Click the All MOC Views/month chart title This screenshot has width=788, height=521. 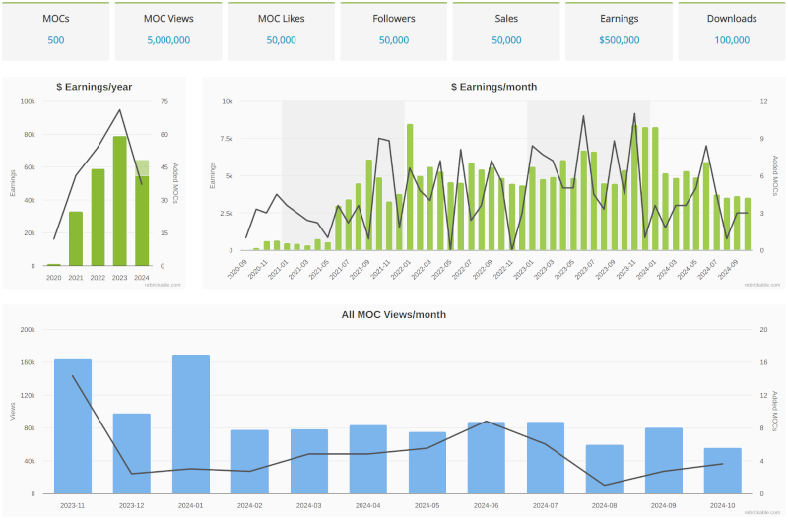point(394,315)
